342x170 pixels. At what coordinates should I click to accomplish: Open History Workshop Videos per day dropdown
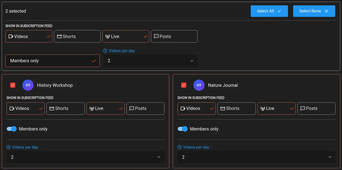[85, 157]
